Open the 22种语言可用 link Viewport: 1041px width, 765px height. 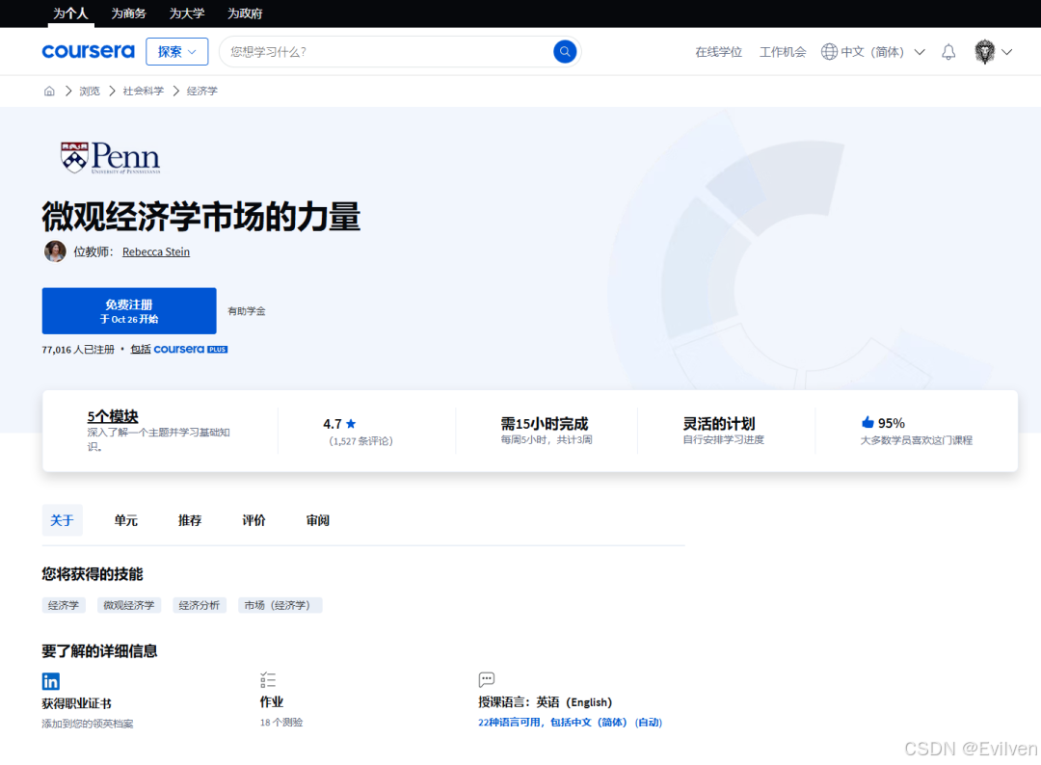(x=570, y=722)
